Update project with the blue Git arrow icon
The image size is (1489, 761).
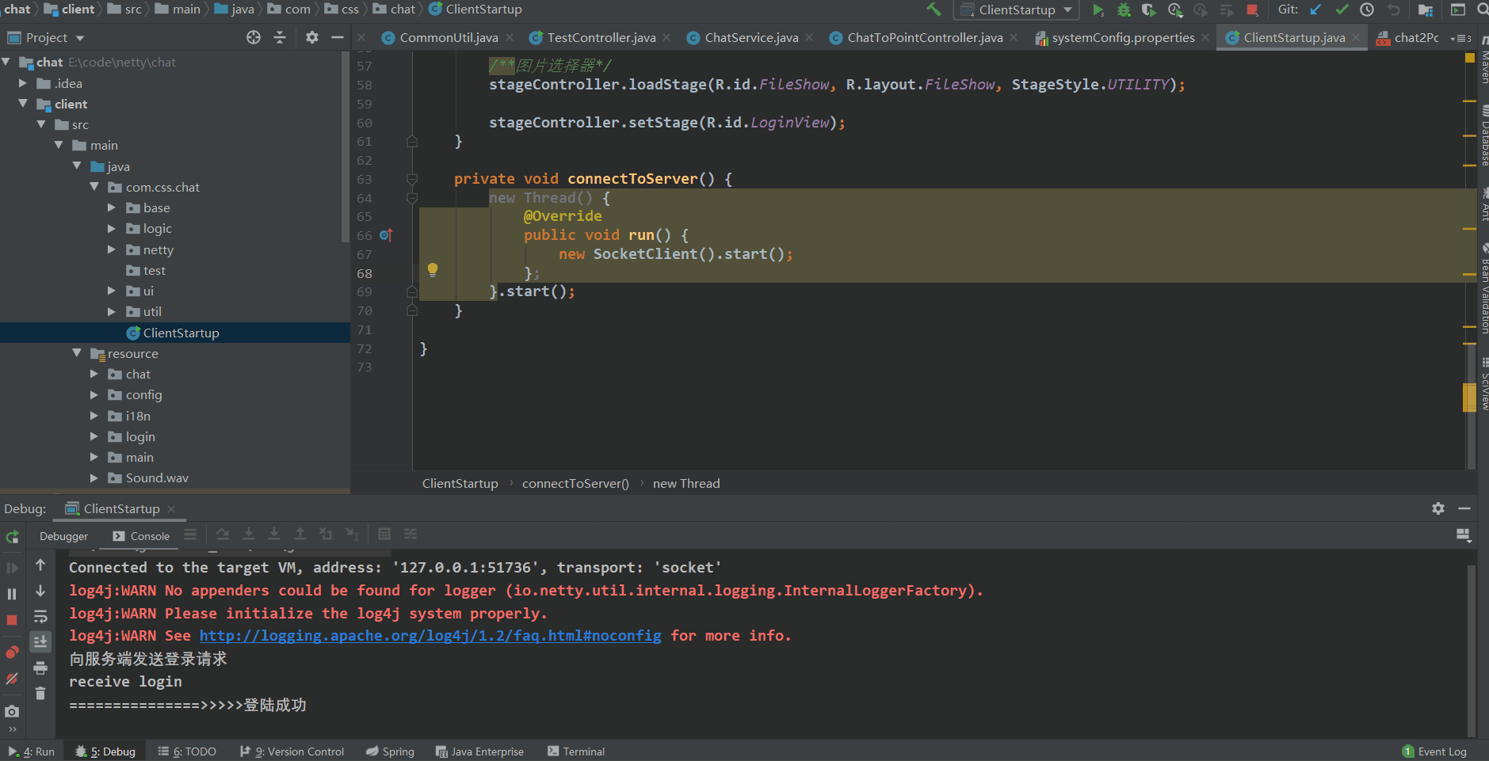1316,10
